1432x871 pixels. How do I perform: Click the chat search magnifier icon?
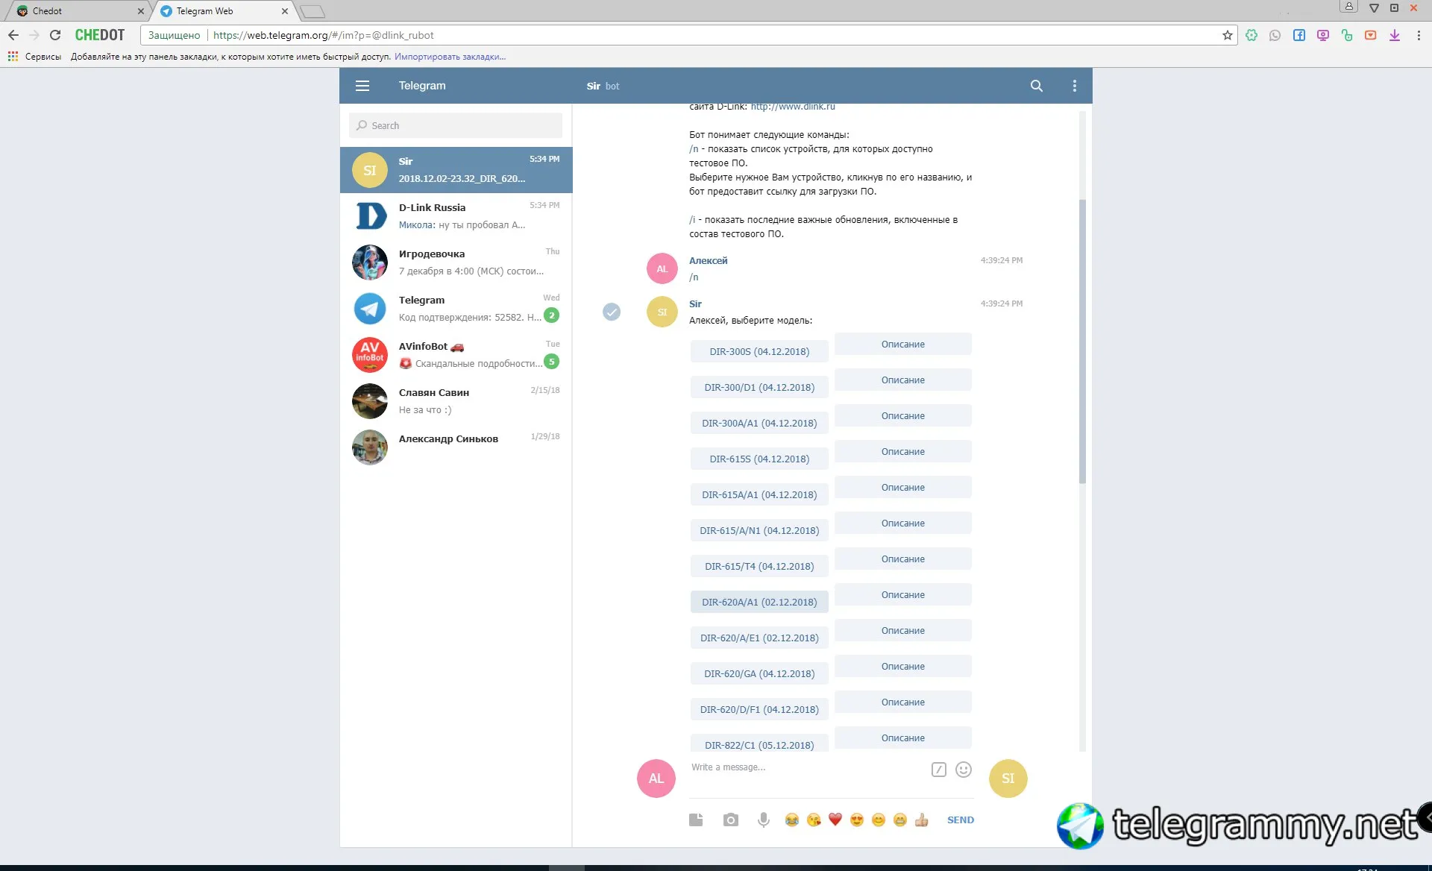(1036, 86)
